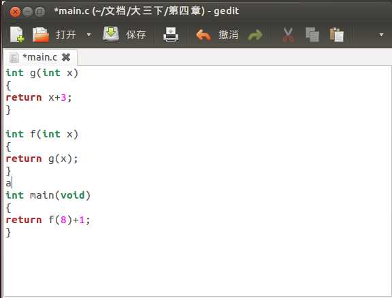Image resolution: width=392 pixels, height=298 pixels.
Task: Expand the toolbar overflow arrow at the right end
Action: (381, 35)
